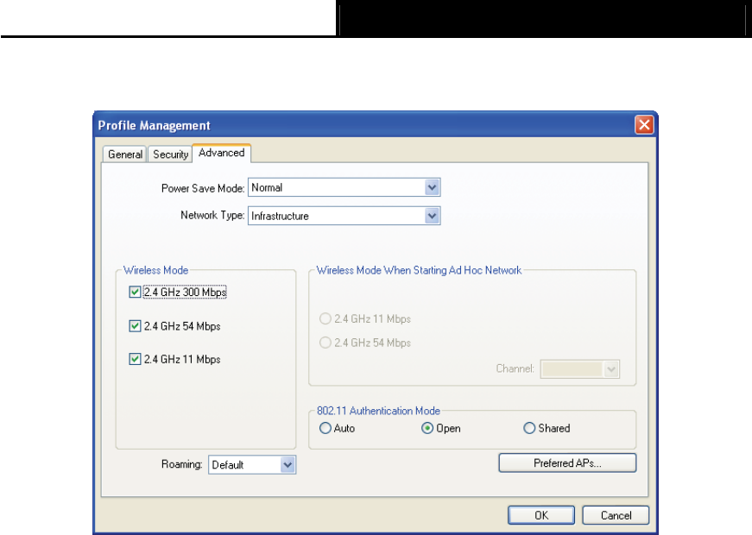
Task: Click the 802.11 Authentication Mode label
Action: (378, 411)
